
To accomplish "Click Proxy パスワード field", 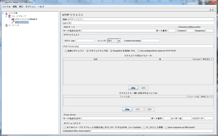I will point(209,118).
